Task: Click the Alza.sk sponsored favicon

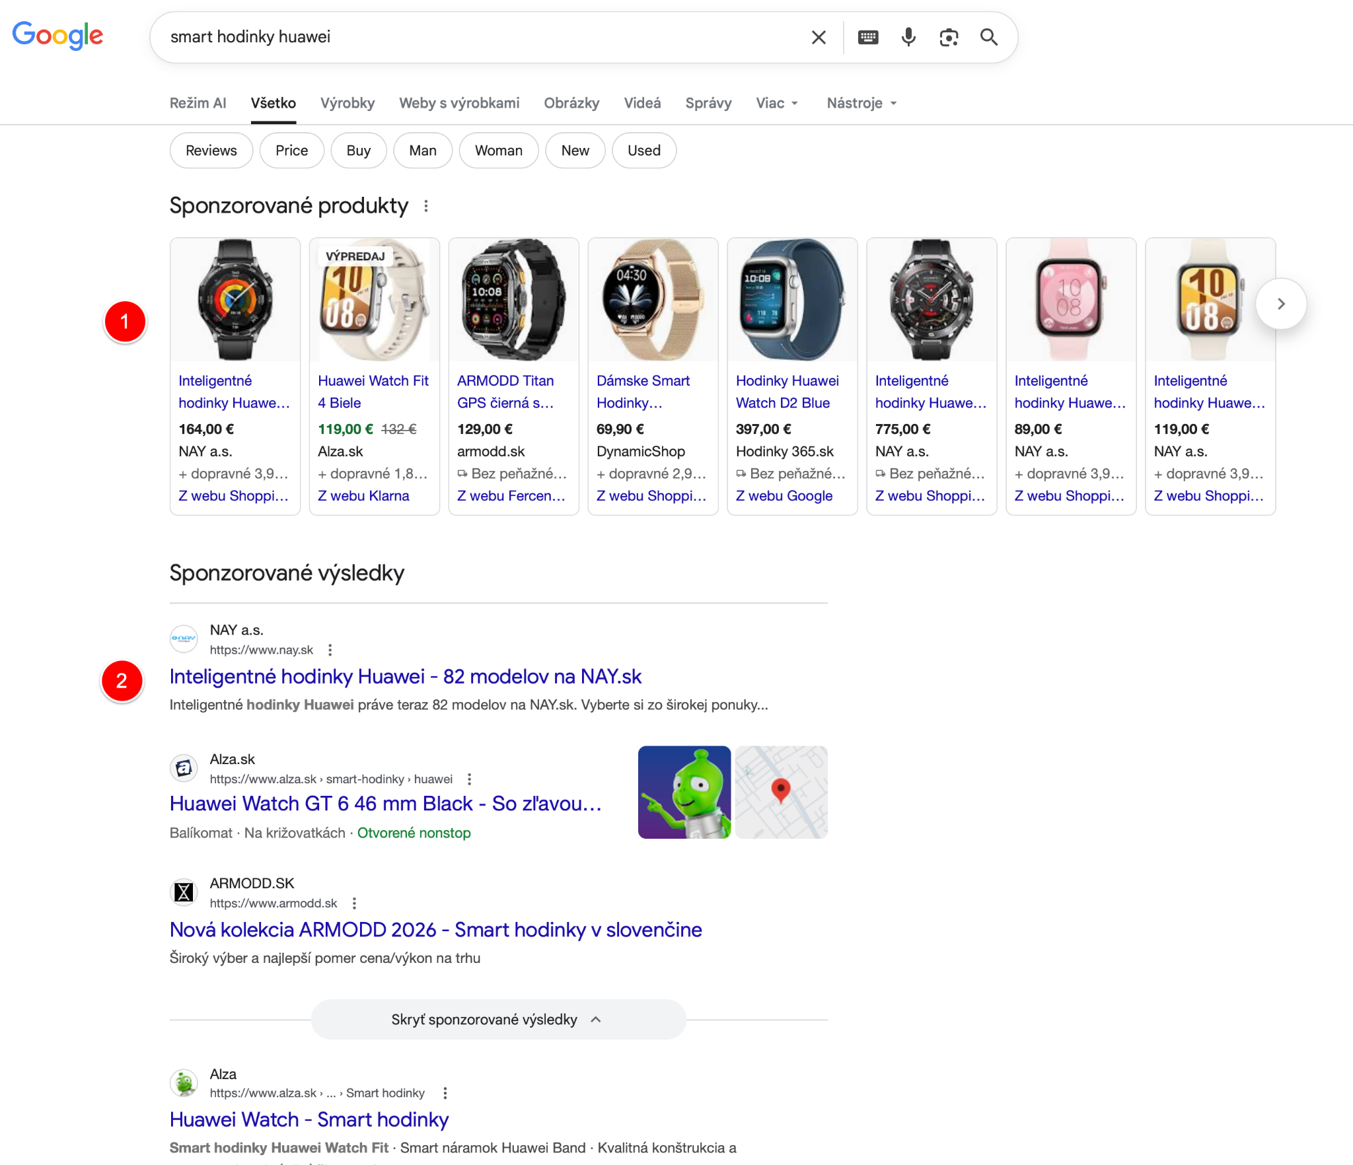Action: tap(184, 768)
